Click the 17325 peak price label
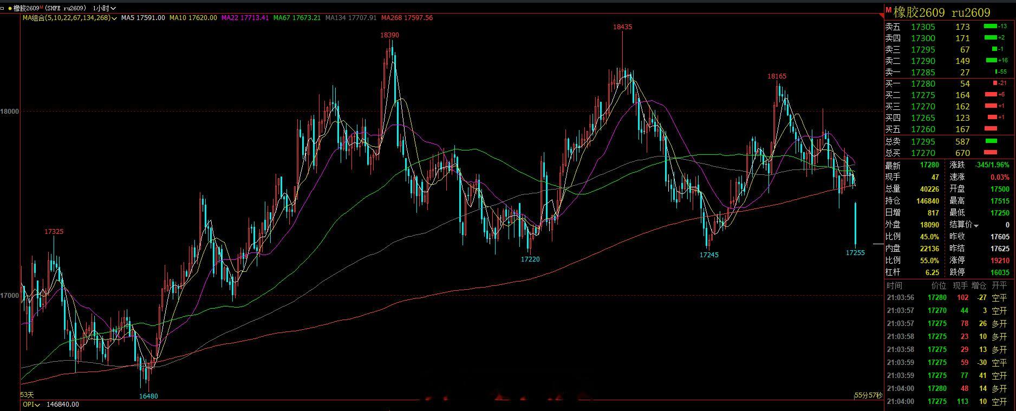1016x411 pixels. tap(54, 231)
